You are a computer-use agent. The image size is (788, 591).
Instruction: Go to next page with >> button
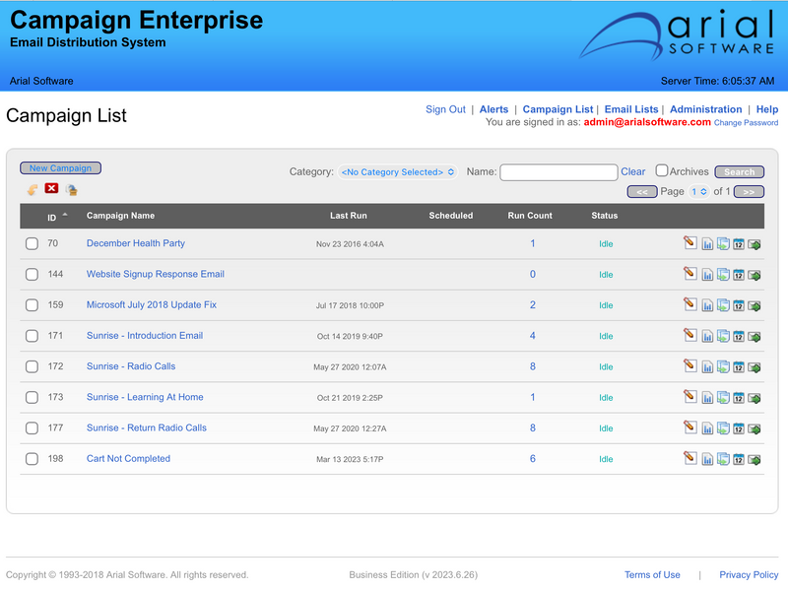(749, 192)
